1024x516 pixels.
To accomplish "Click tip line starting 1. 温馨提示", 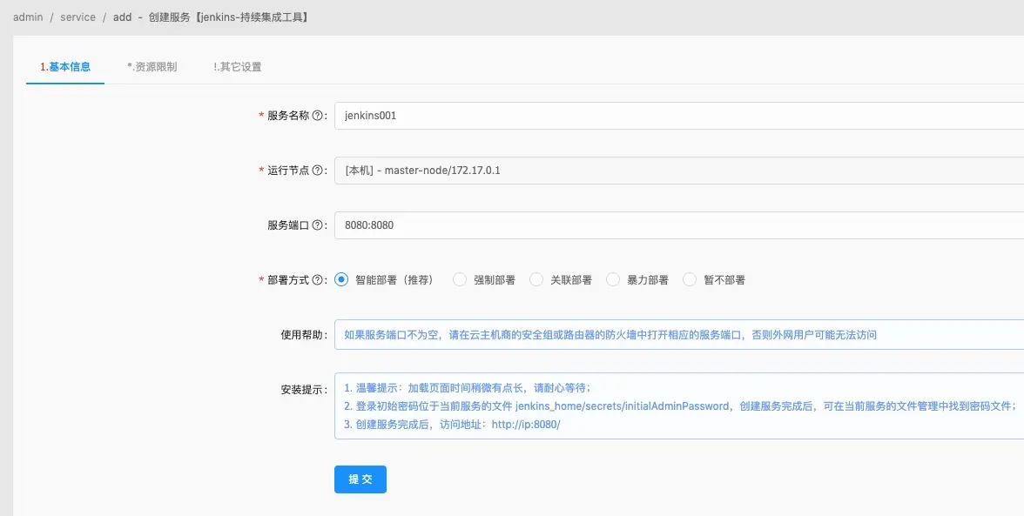I will pyautogui.click(x=468, y=387).
